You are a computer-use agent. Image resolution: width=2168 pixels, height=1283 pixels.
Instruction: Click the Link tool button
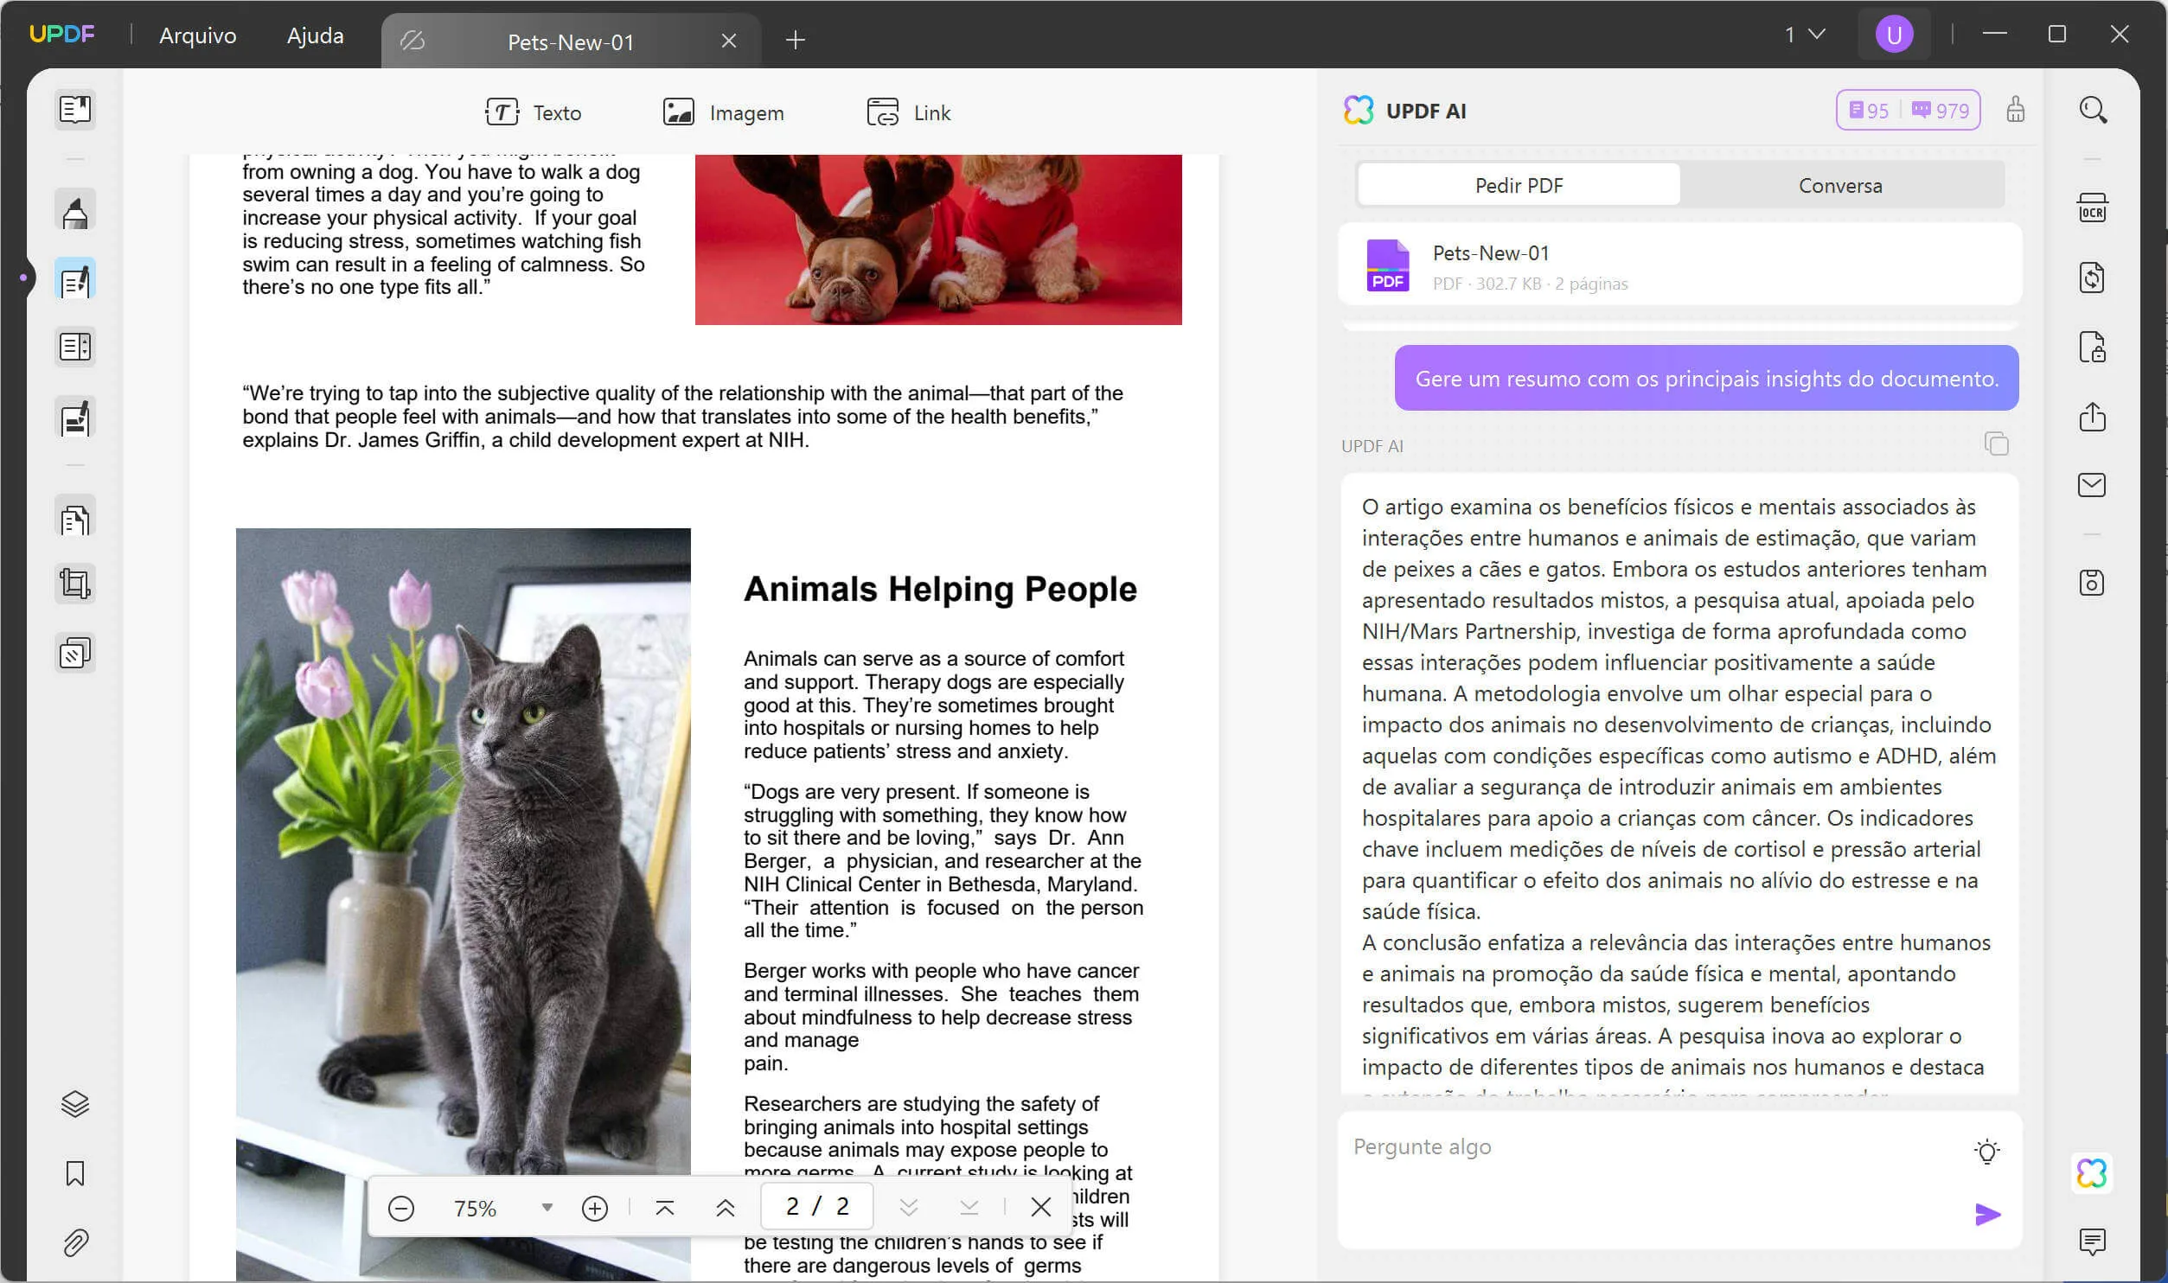pyautogui.click(x=908, y=112)
